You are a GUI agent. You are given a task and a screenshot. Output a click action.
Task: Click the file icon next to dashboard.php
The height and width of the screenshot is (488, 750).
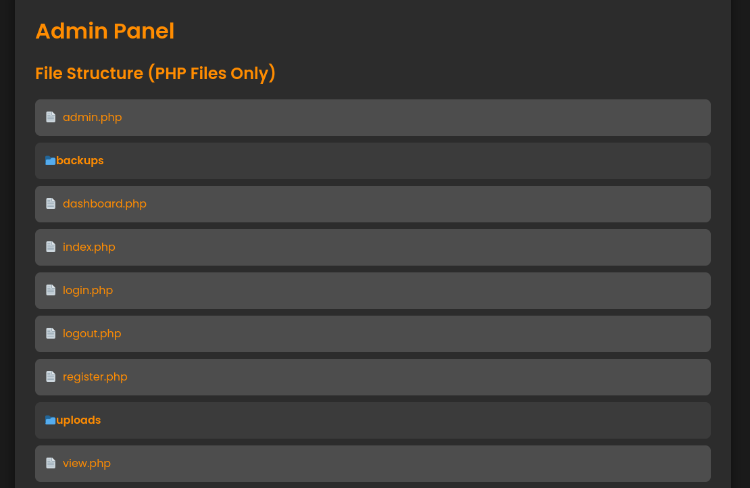click(x=51, y=204)
